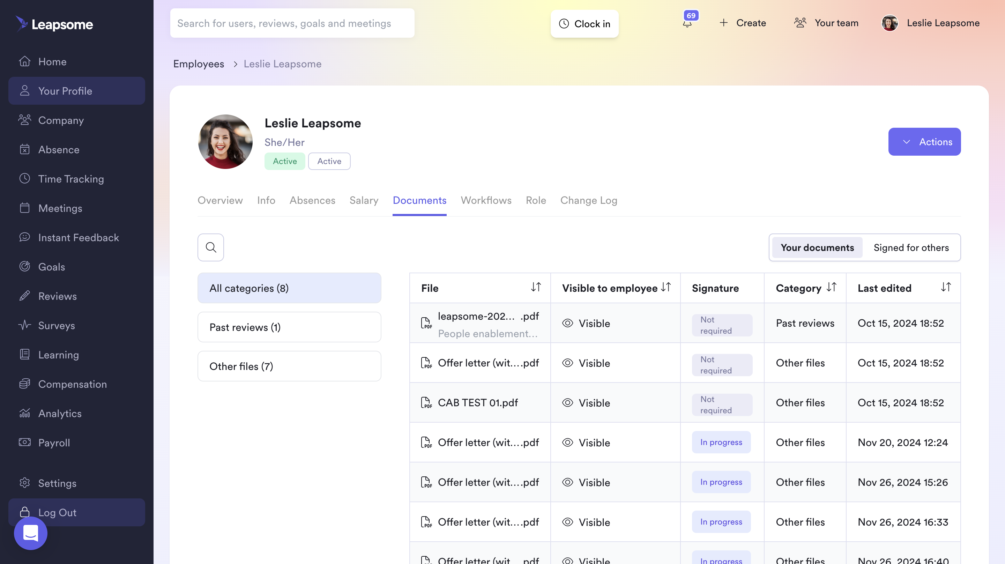The height and width of the screenshot is (564, 1005).
Task: Switch to Signed for others
Action: coord(911,247)
